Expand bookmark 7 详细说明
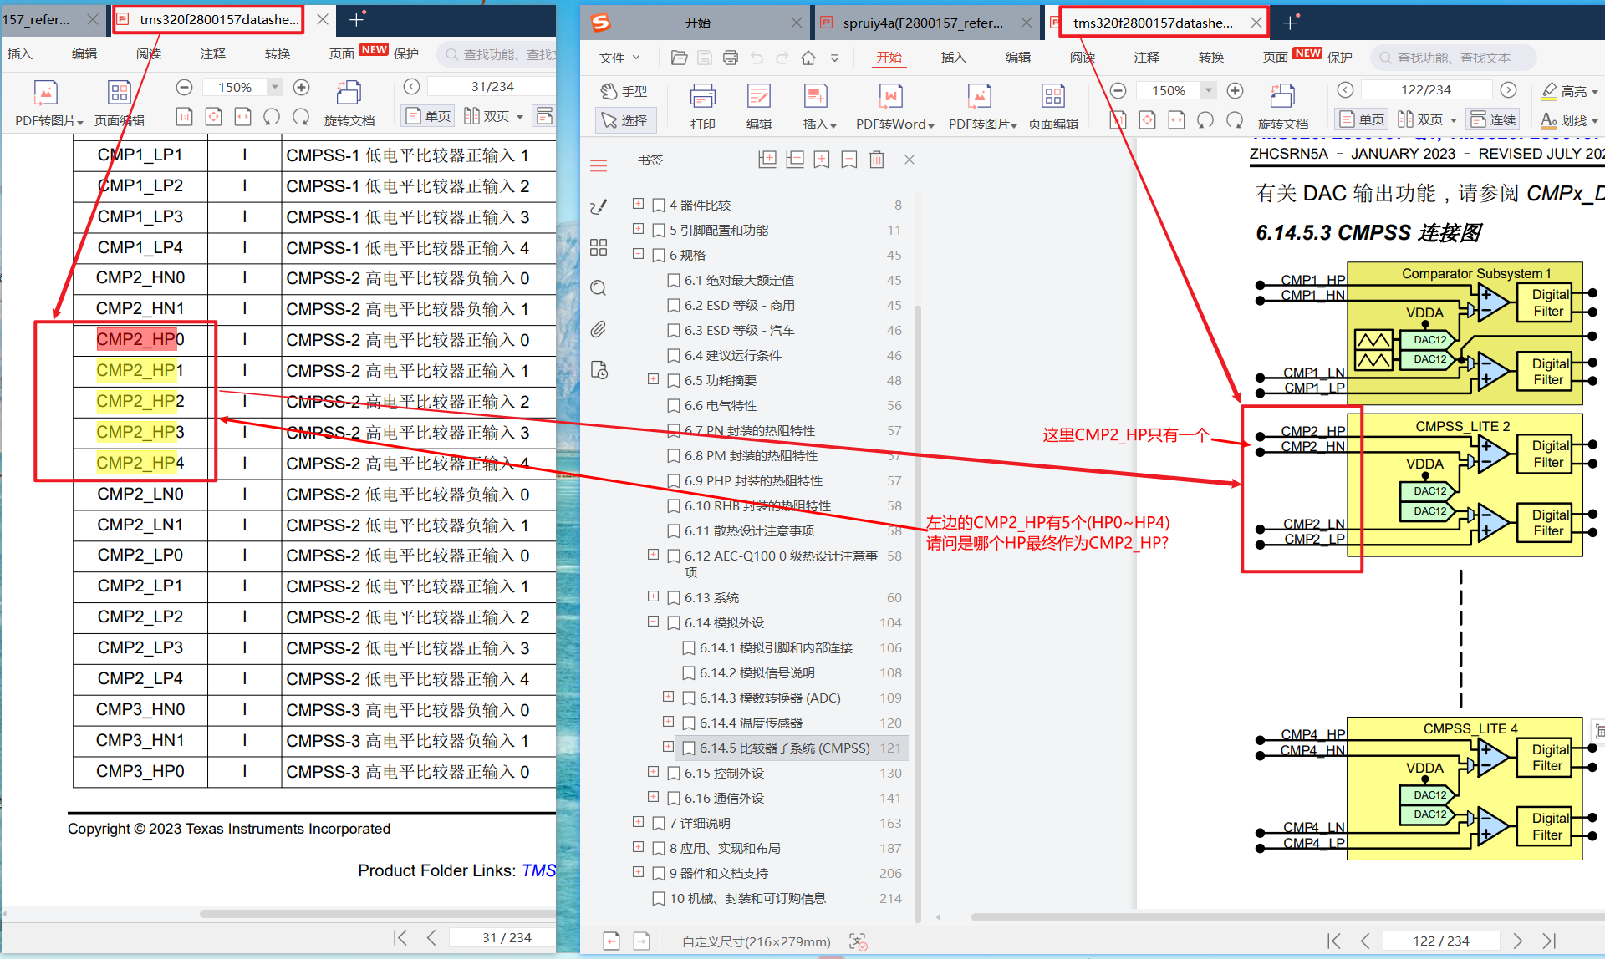1605x959 pixels. (639, 822)
